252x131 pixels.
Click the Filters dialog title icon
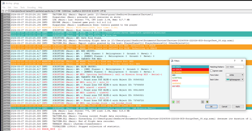(x=172, y=61)
